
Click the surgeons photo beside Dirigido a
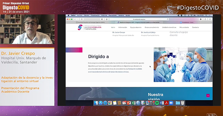(183, 65)
